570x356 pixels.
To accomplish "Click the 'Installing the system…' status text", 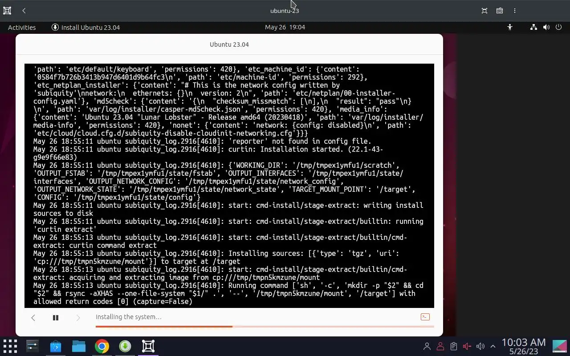I will point(129,317).
